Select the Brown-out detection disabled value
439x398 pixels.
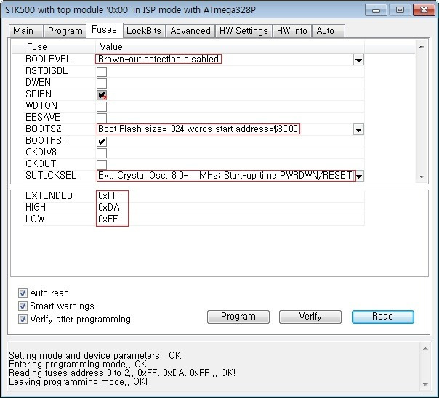pos(158,60)
